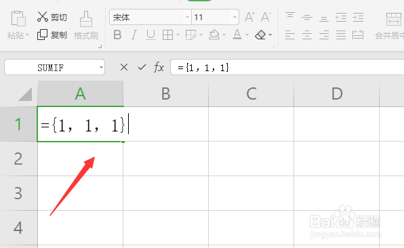Click the font color A icon
Screen dimensions: 404x248
[237, 35]
